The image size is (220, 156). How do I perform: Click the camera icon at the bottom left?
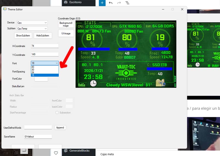(x=24, y=150)
